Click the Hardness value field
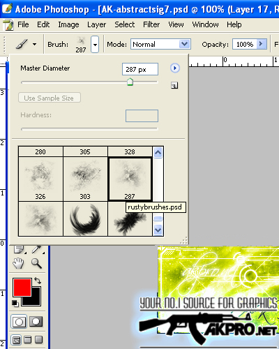279x349 pixels. pos(142,116)
